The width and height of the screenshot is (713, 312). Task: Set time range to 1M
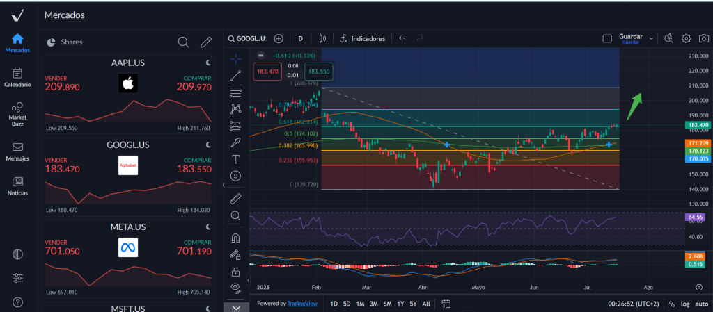(x=361, y=304)
